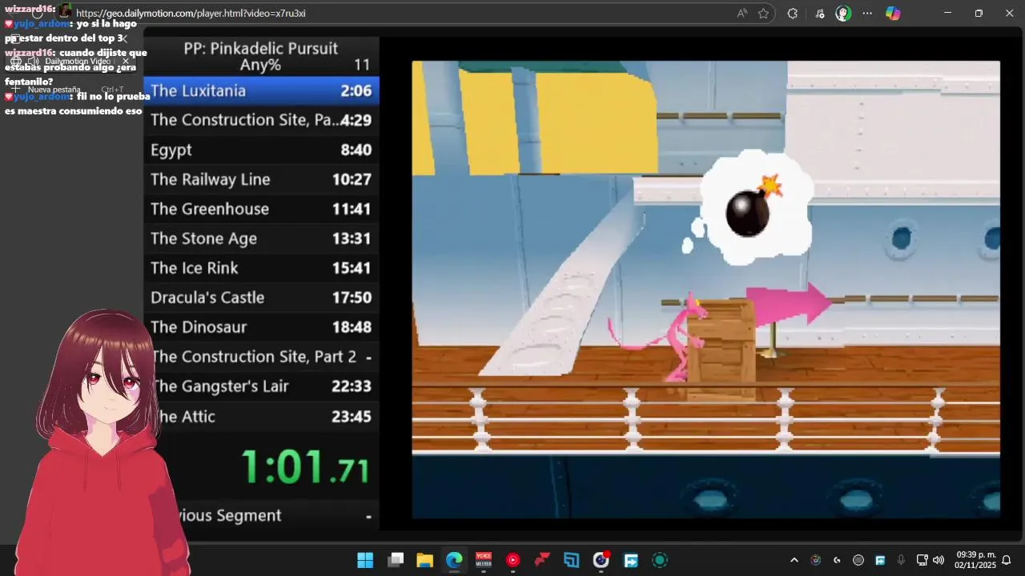Viewport: 1025px width, 576px height.
Task: Open the media control music note icon
Action: point(820,14)
